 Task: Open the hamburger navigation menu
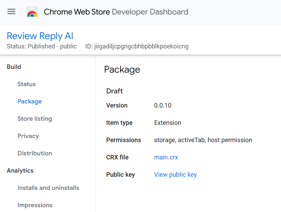pyautogui.click(x=11, y=11)
